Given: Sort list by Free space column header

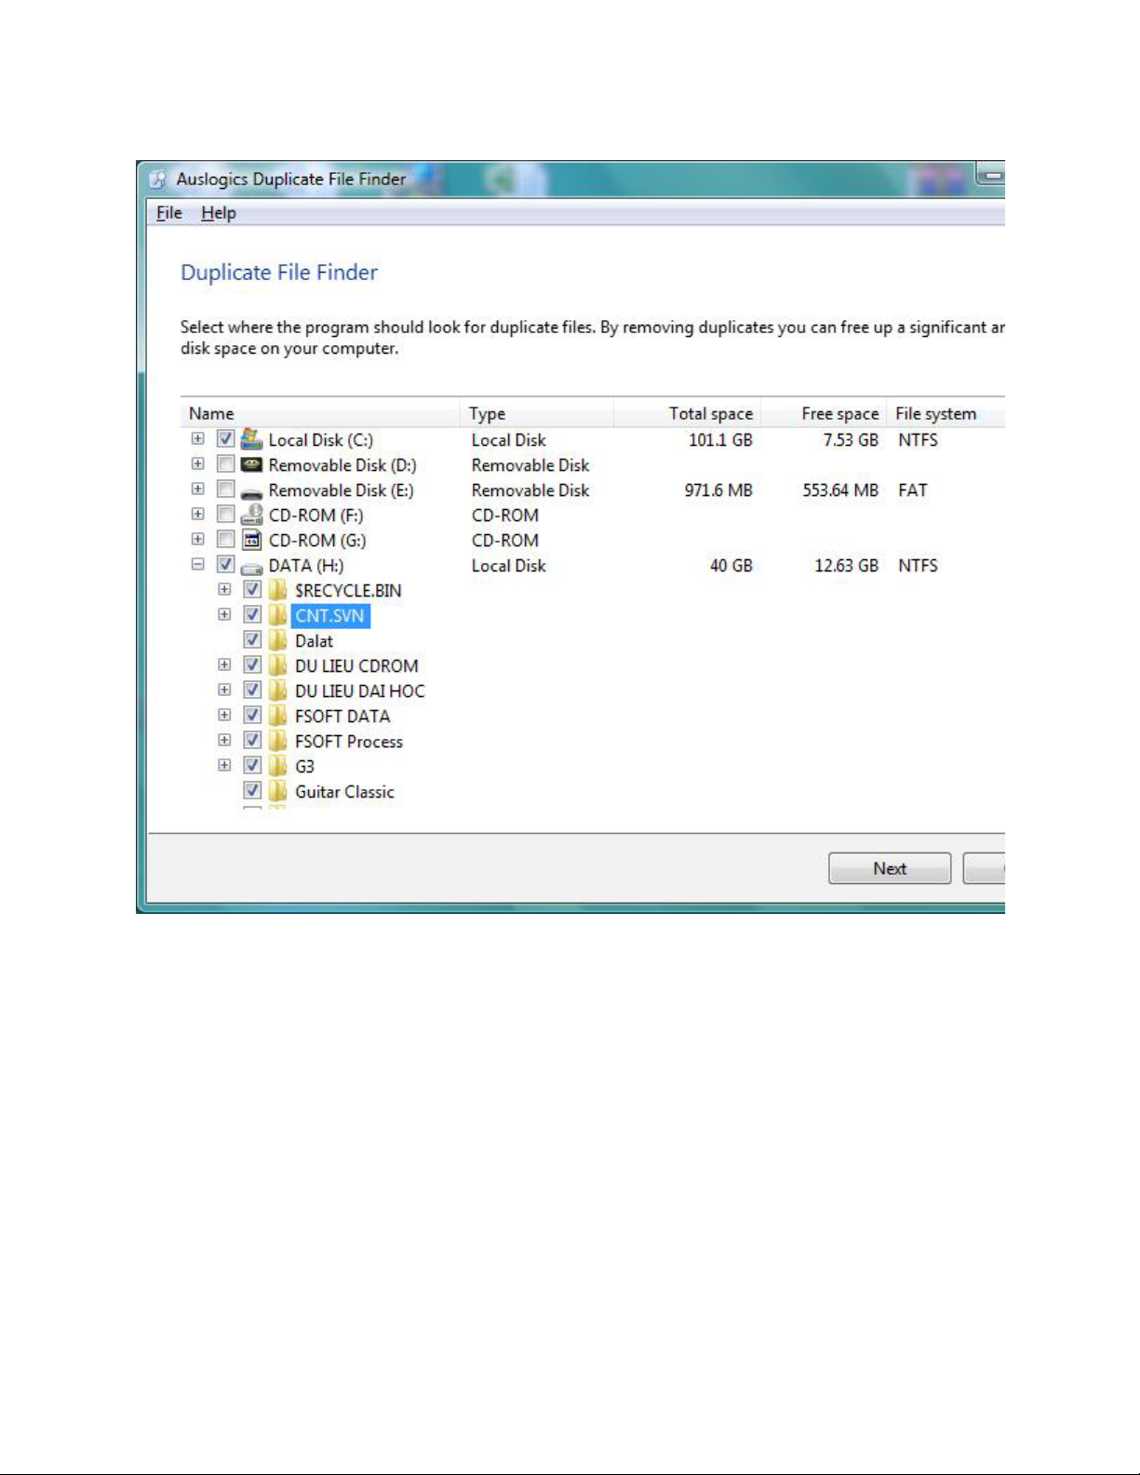Looking at the screenshot, I should [839, 413].
